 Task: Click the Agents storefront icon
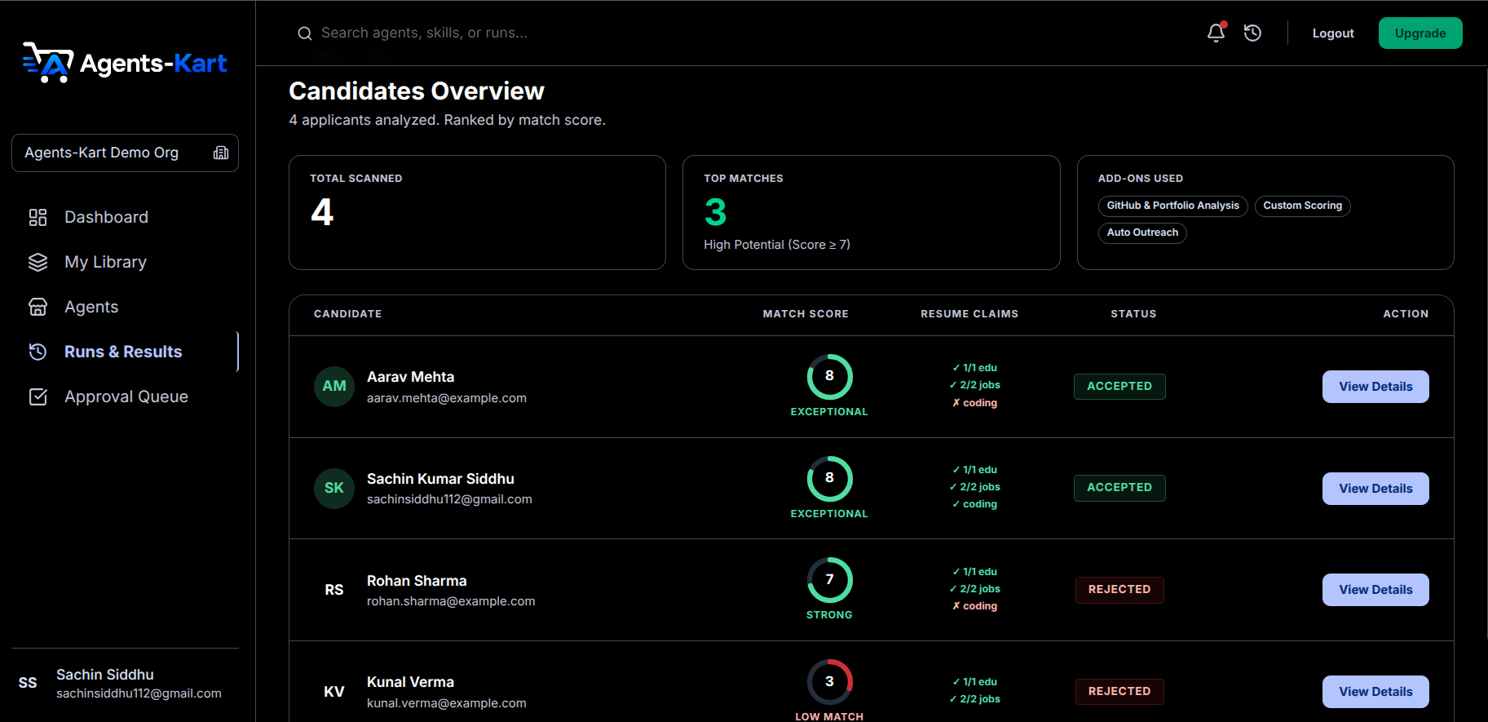click(x=38, y=307)
